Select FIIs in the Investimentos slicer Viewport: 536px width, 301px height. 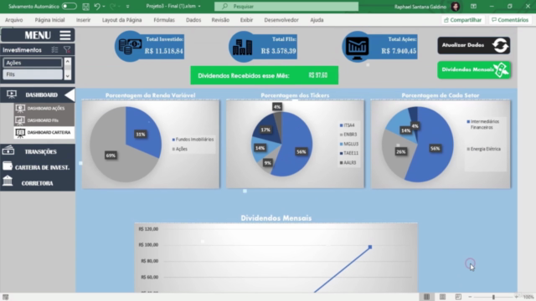33,74
